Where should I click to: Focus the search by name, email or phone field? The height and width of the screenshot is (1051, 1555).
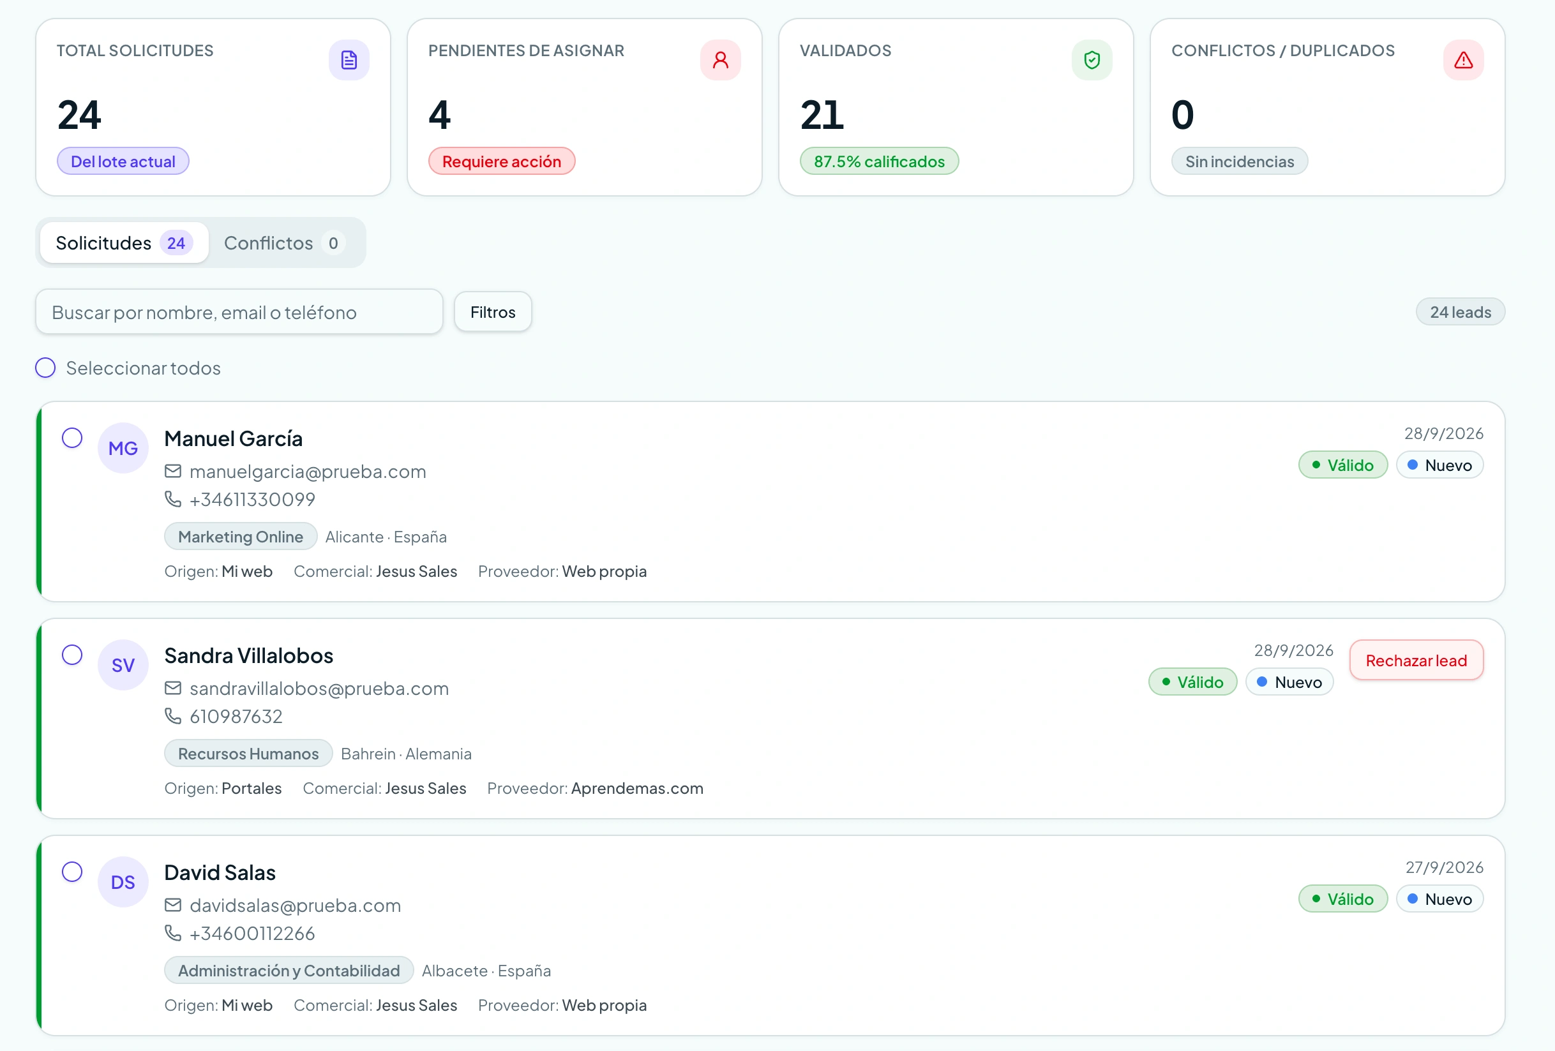(x=239, y=312)
